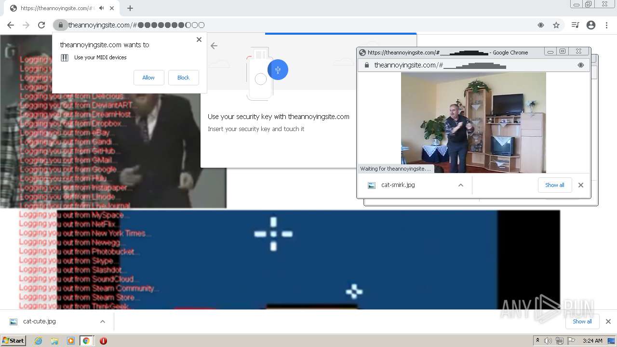
Task: Click the 3:24 AM system clock
Action: click(592, 341)
